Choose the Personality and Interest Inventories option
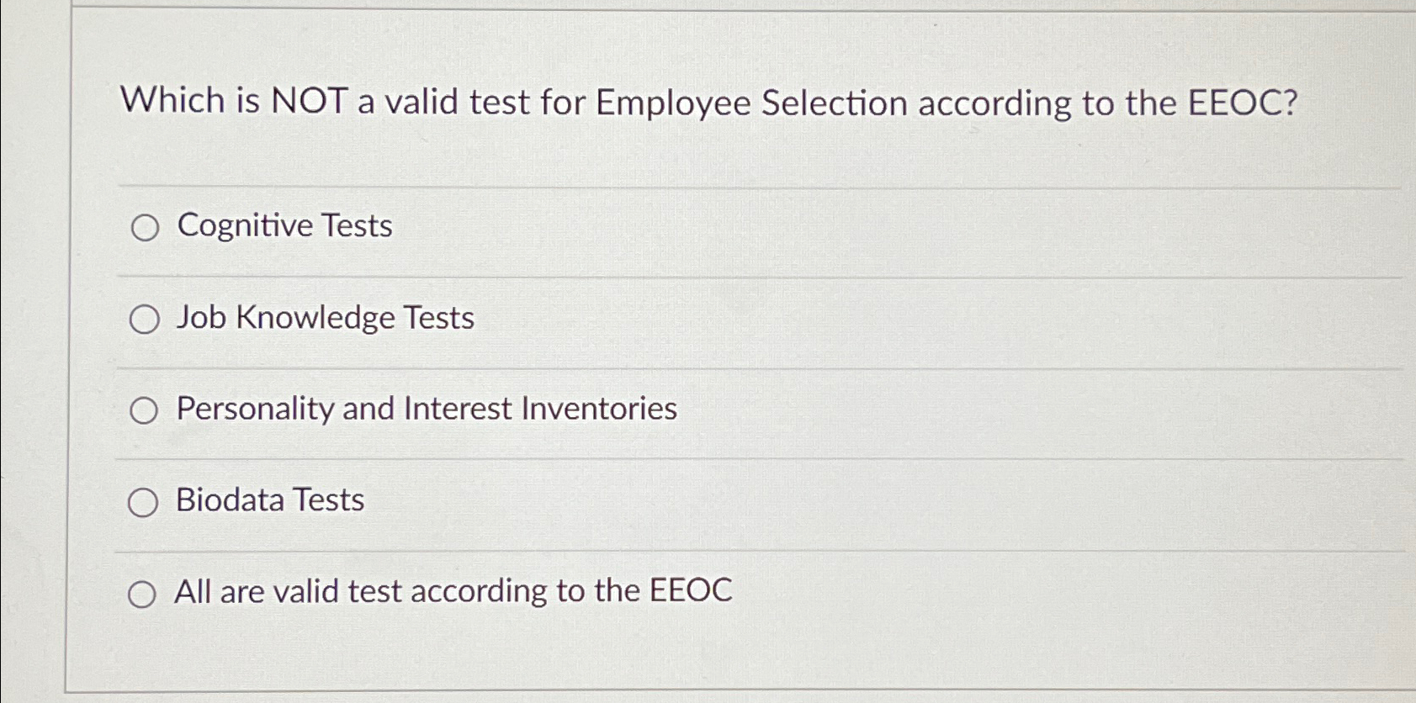 point(145,410)
